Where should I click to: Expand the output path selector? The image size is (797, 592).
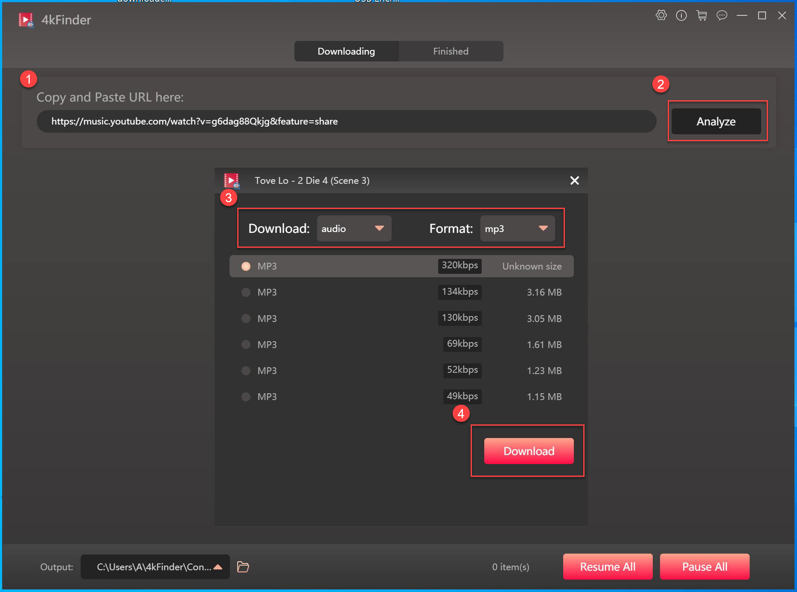coord(218,566)
